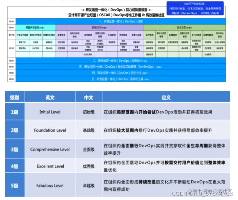This screenshot has height=200, width=238.
Task: Click the Fabulous Level cell
Action: pyautogui.click(x=50, y=185)
